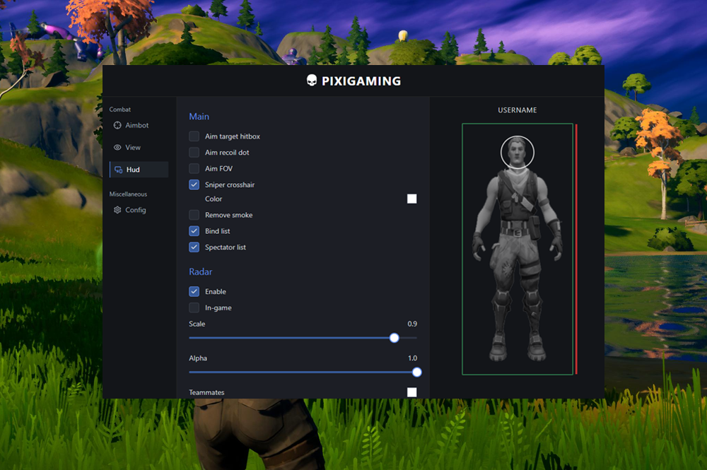The height and width of the screenshot is (470, 707).
Task: Turn on the Aim FOV checkbox
Action: tap(194, 168)
